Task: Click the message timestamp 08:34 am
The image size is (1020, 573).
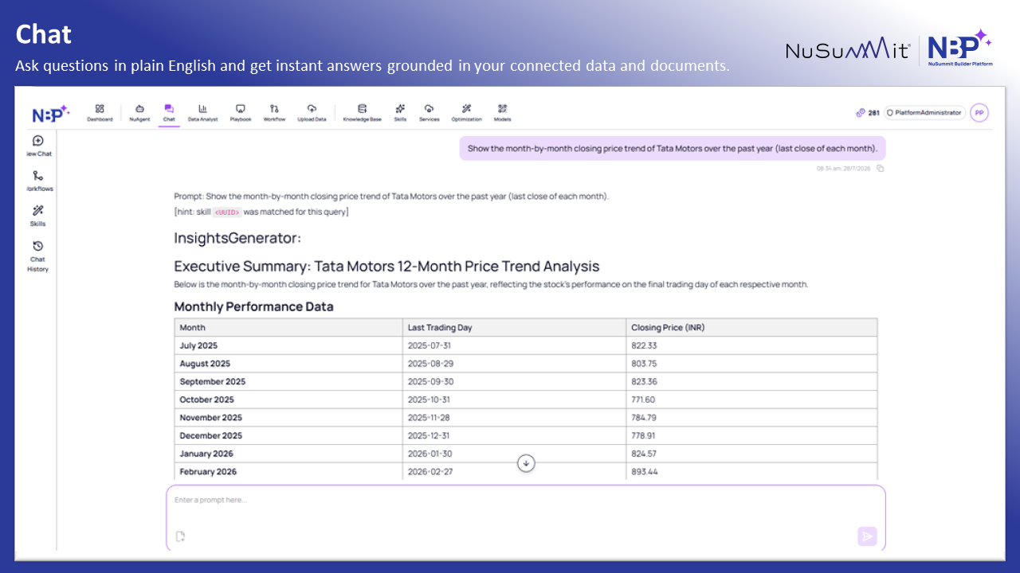Action: (844, 168)
